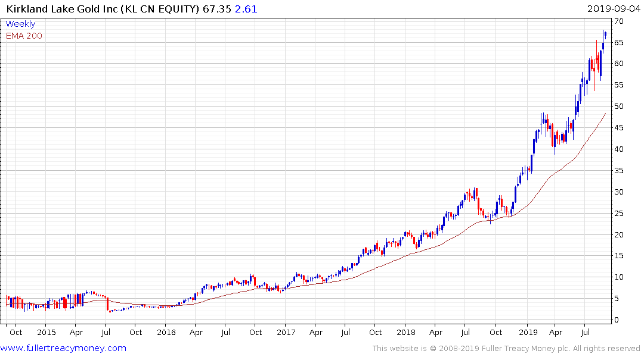The height and width of the screenshot is (357, 641).
Task: Click the Jul label between 2018 and 2019
Action: click(x=465, y=332)
